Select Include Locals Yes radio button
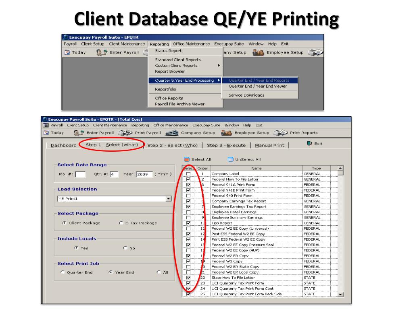413x309 pixels. (76, 248)
